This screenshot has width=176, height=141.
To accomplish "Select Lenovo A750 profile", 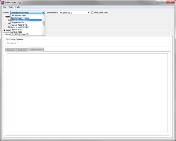I will pyautogui.click(x=26, y=29).
